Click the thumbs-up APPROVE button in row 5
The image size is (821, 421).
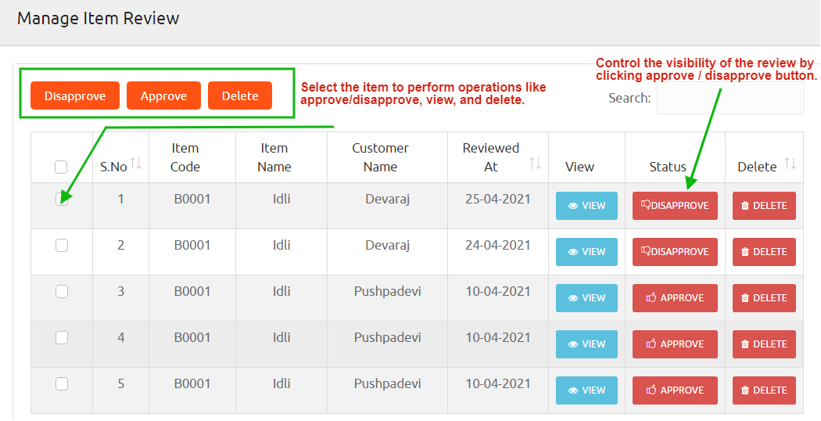[x=675, y=390]
